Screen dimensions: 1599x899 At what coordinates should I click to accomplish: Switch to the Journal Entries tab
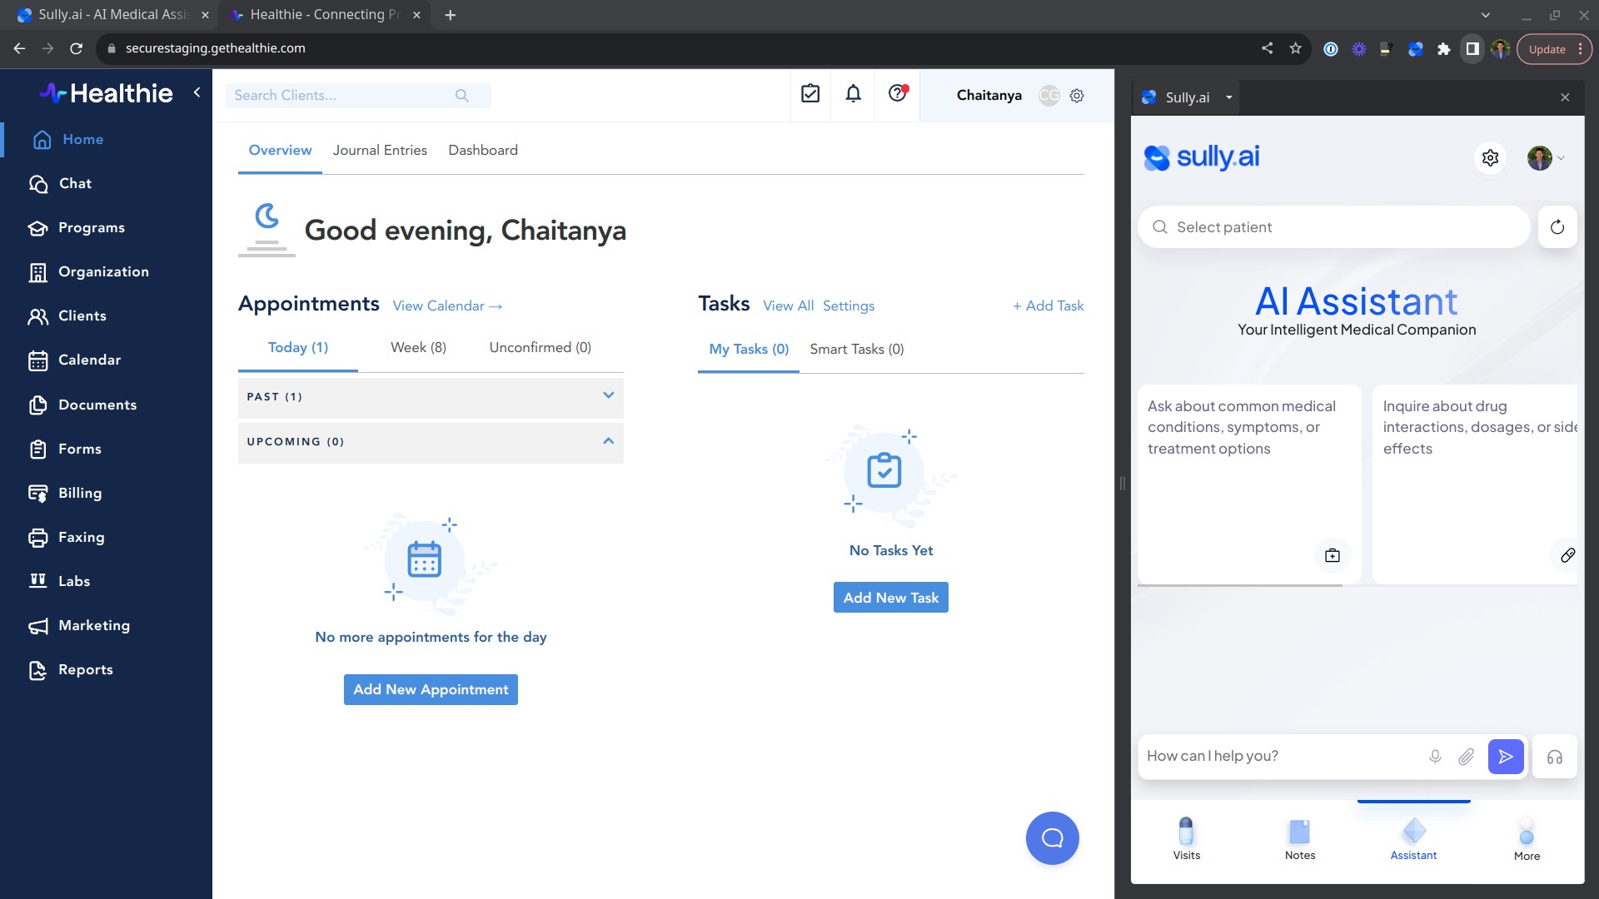coord(380,150)
